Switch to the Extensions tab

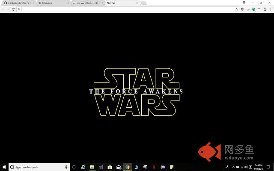tap(51, 3)
